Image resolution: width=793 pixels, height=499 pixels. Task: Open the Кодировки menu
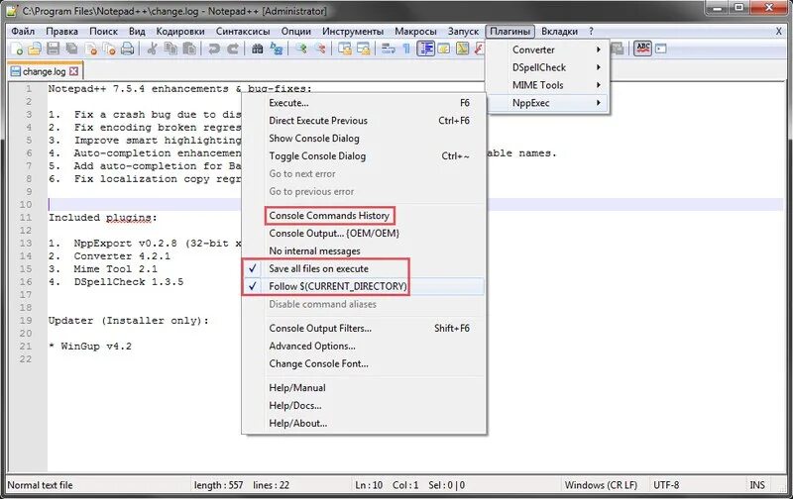(180, 32)
